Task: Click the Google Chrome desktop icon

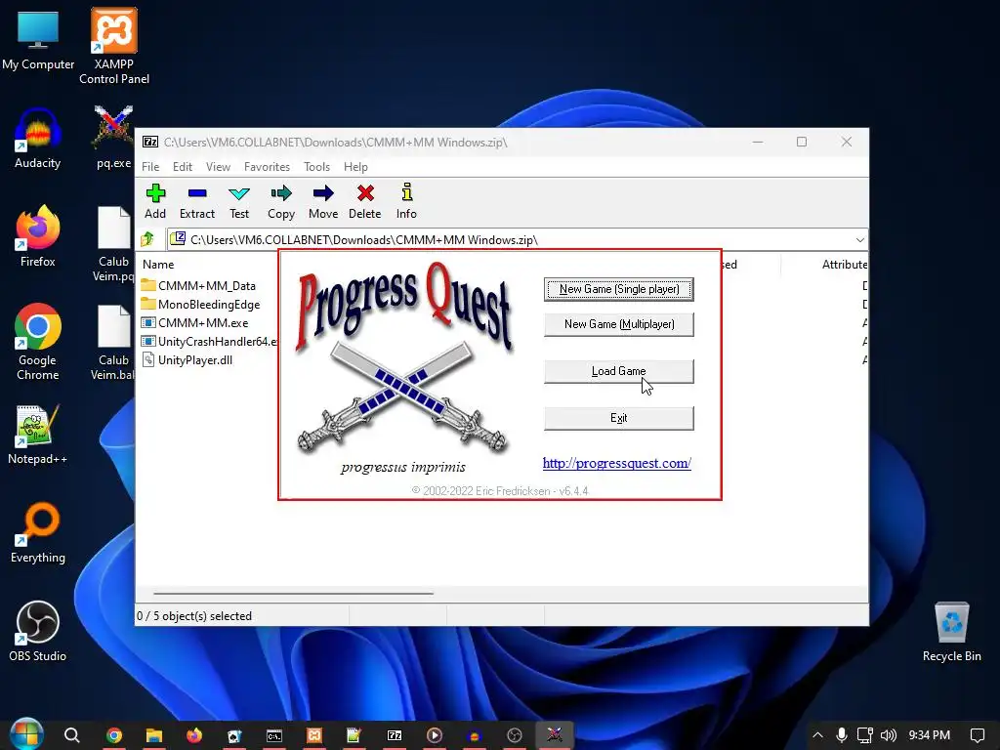Action: click(x=38, y=326)
